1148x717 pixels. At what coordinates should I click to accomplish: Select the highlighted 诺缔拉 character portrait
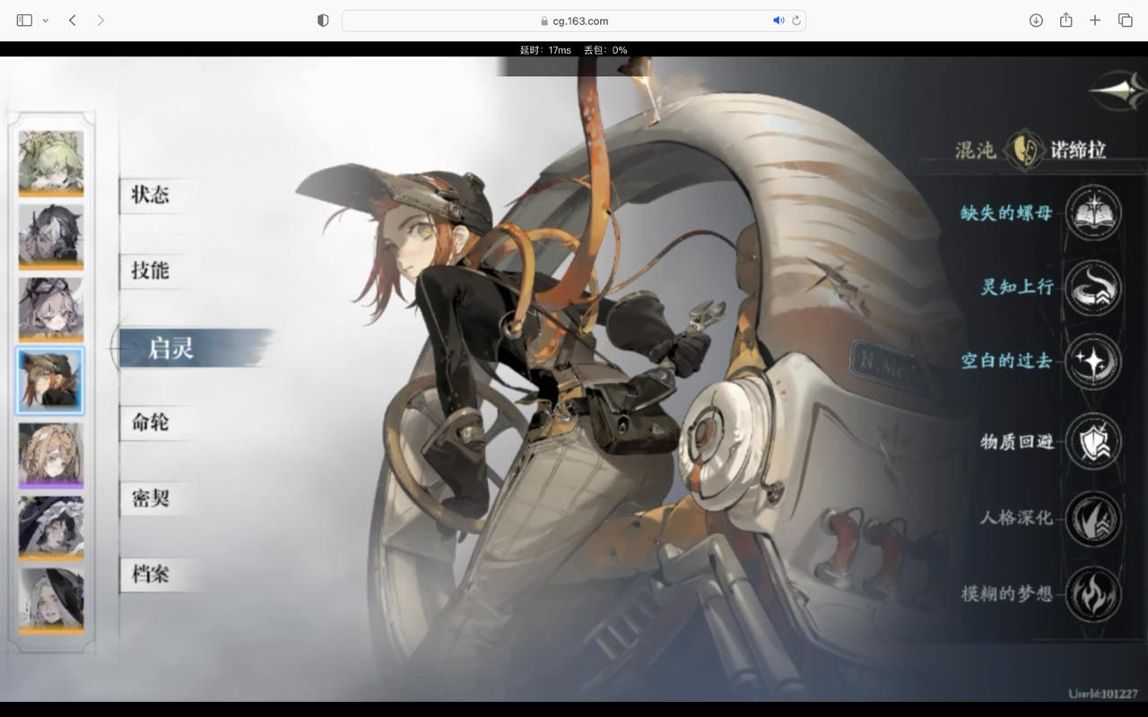51,381
